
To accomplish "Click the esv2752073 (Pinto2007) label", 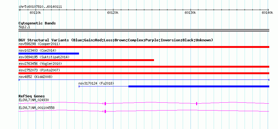I will [39, 70].
